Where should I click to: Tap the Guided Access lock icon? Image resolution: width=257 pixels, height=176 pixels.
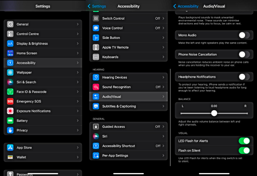pyautogui.click(x=96, y=126)
